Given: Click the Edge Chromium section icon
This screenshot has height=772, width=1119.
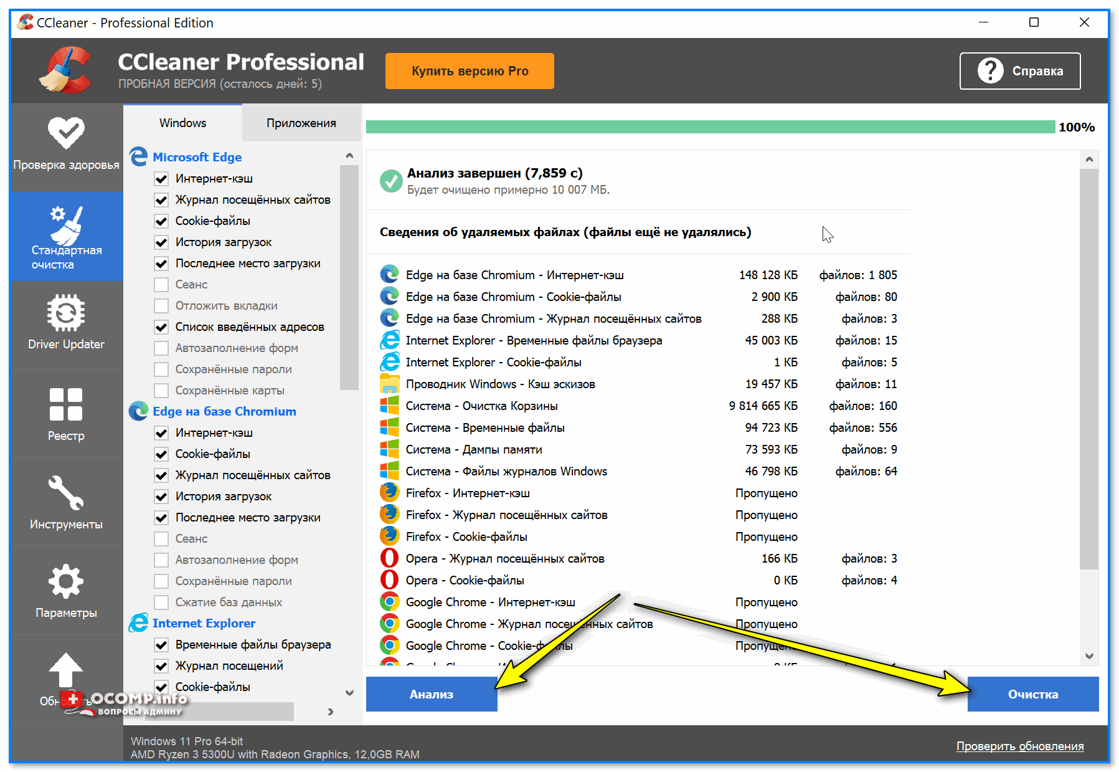Looking at the screenshot, I should tap(138, 411).
